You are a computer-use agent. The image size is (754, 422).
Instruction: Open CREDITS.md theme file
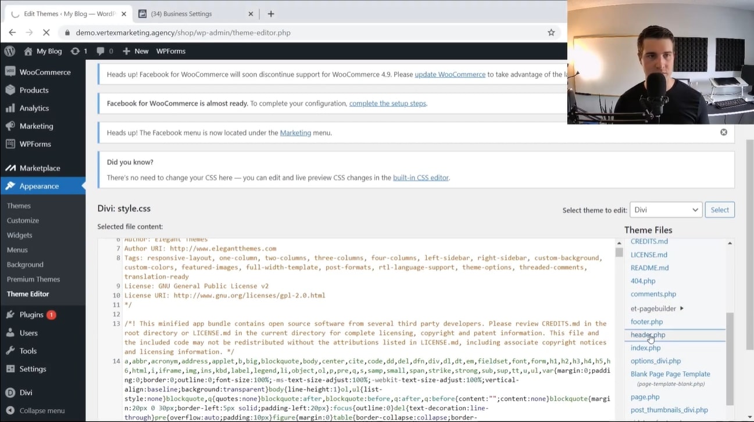pyautogui.click(x=649, y=241)
